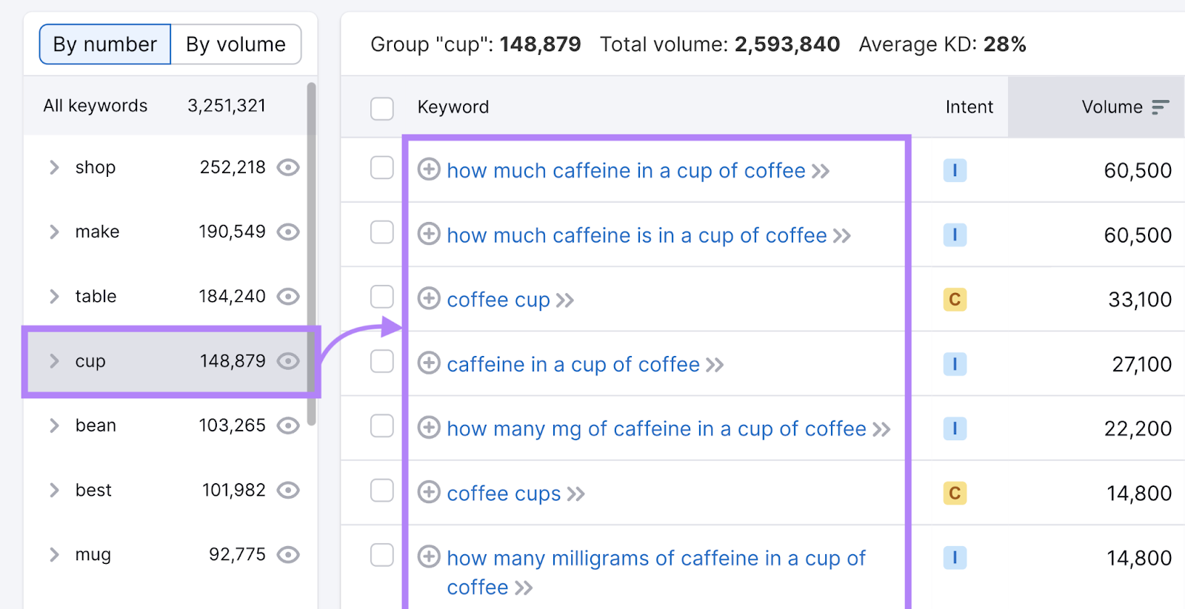Check the select-all checkbox in the header
The image size is (1185, 609).
pos(382,108)
